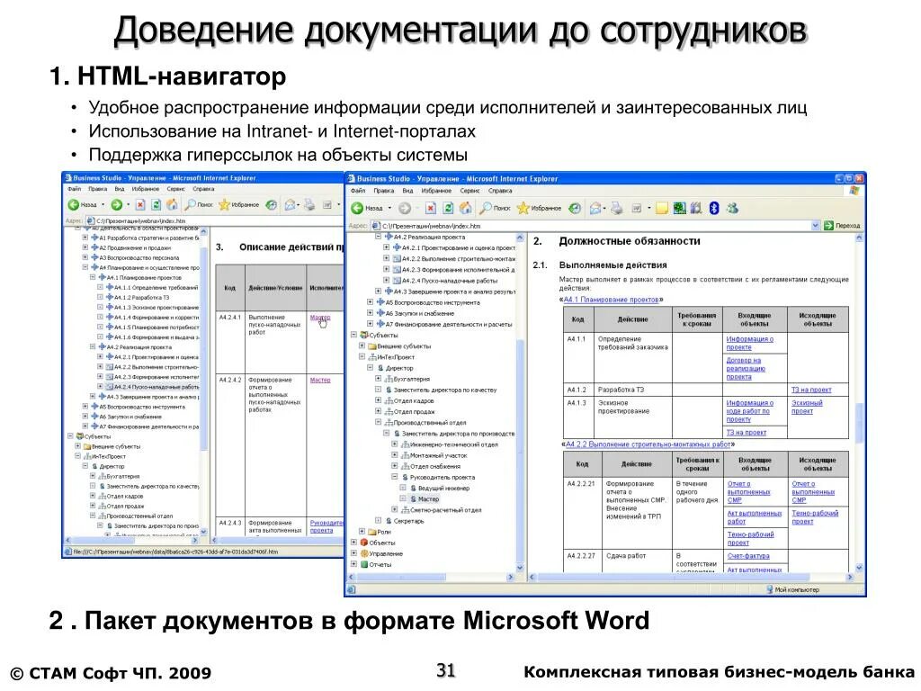This screenshot has width=921, height=691.
Task: Click the Back arrow in the front window
Action: coord(357,208)
